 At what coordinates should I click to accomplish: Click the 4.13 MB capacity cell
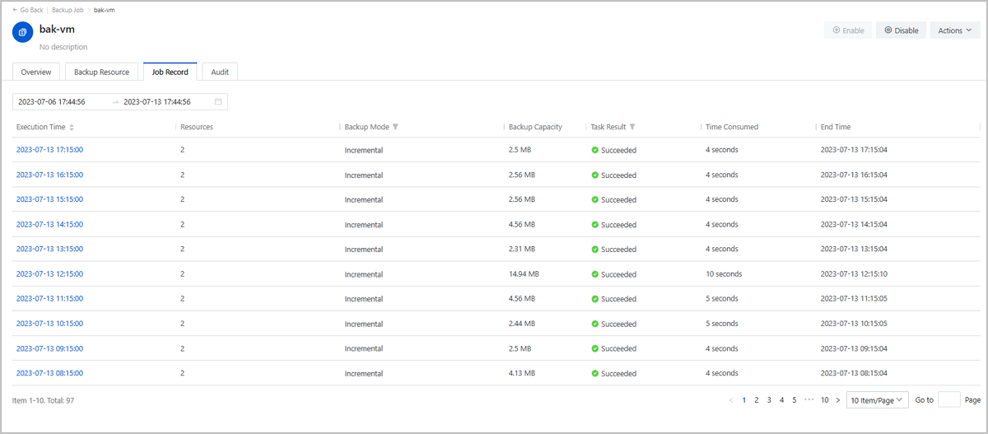tap(522, 373)
